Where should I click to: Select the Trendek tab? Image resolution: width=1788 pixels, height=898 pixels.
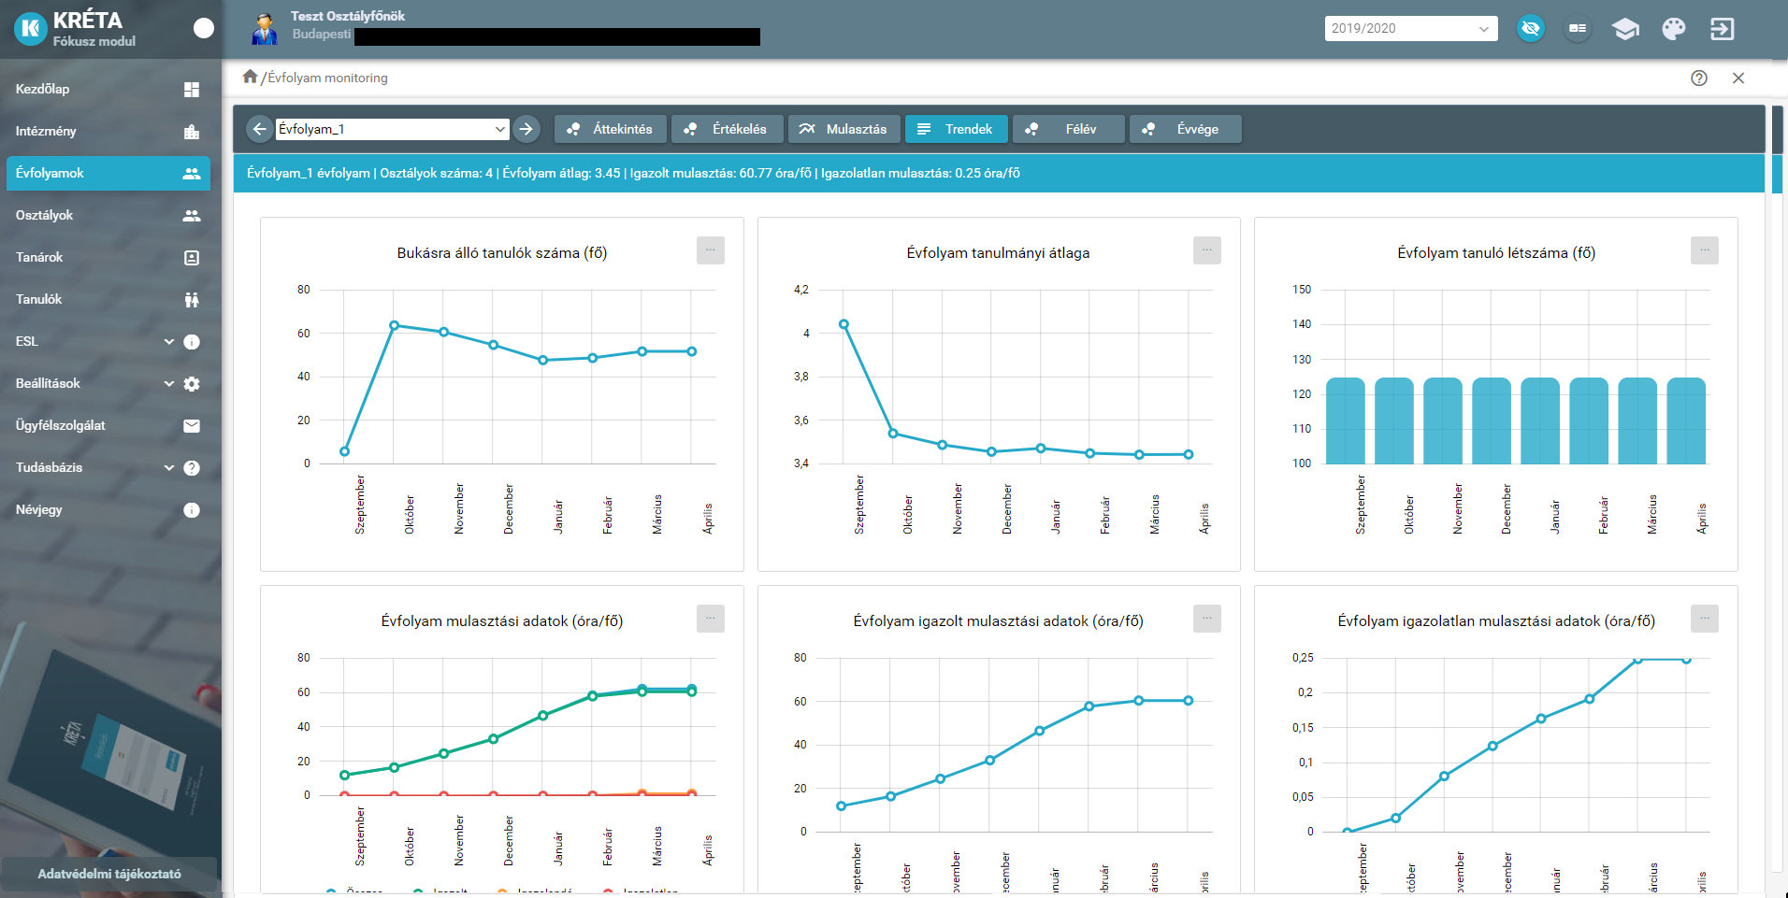[x=956, y=129]
